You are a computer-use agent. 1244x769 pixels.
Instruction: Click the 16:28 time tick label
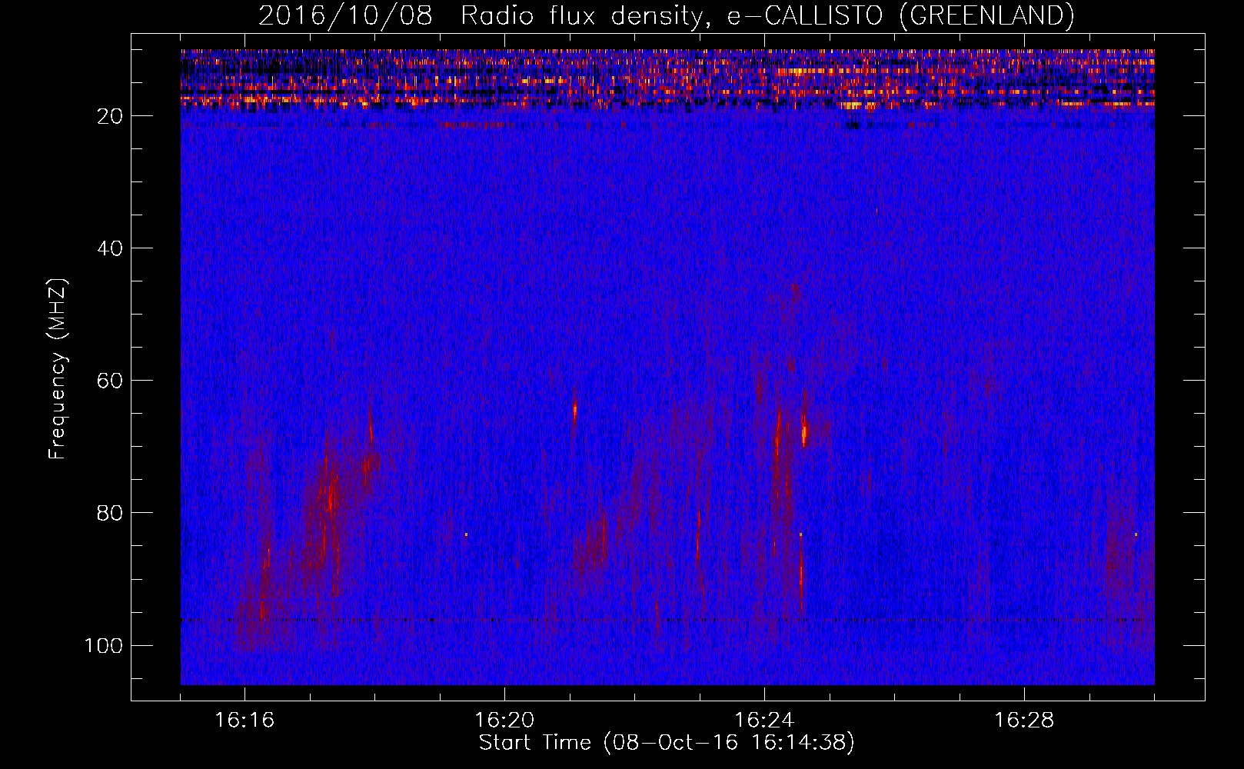(1024, 721)
